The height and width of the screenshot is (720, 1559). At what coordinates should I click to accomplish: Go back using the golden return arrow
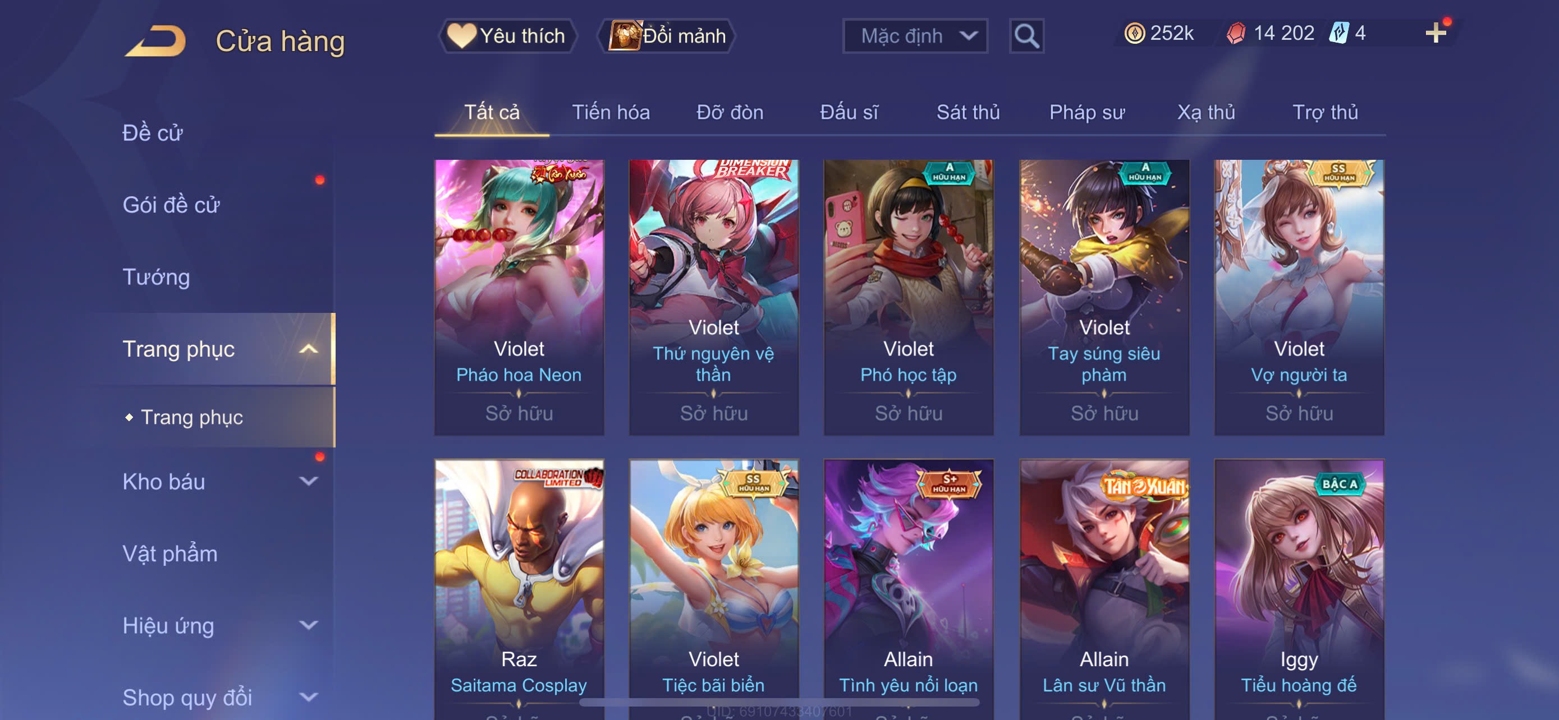[x=156, y=41]
